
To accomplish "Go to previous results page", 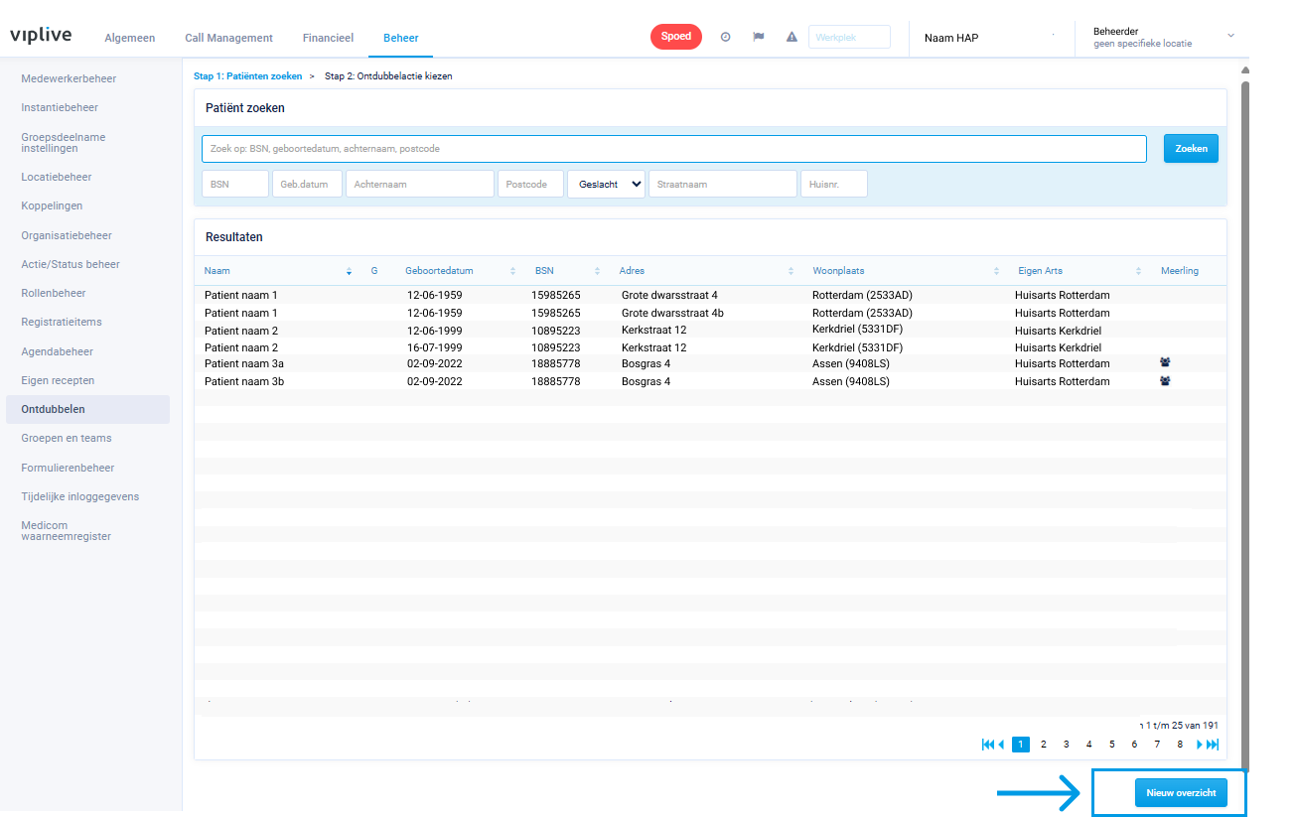I will point(1001,745).
